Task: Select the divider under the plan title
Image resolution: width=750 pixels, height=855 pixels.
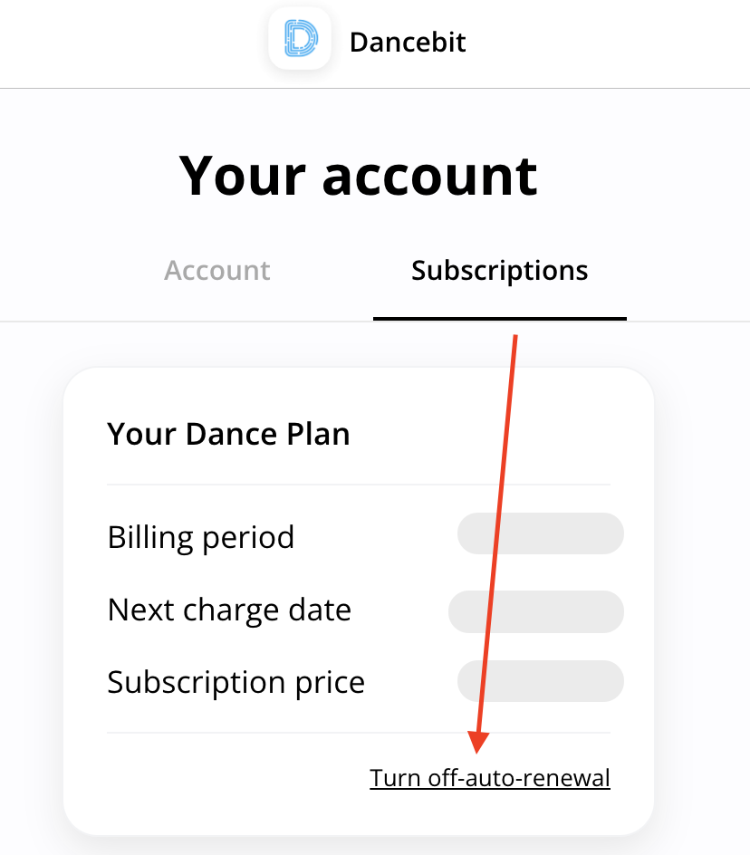Action: click(359, 484)
